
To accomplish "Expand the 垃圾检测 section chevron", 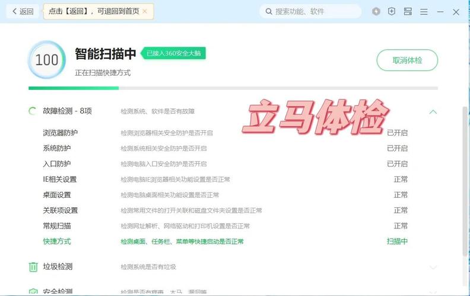I will (x=433, y=267).
